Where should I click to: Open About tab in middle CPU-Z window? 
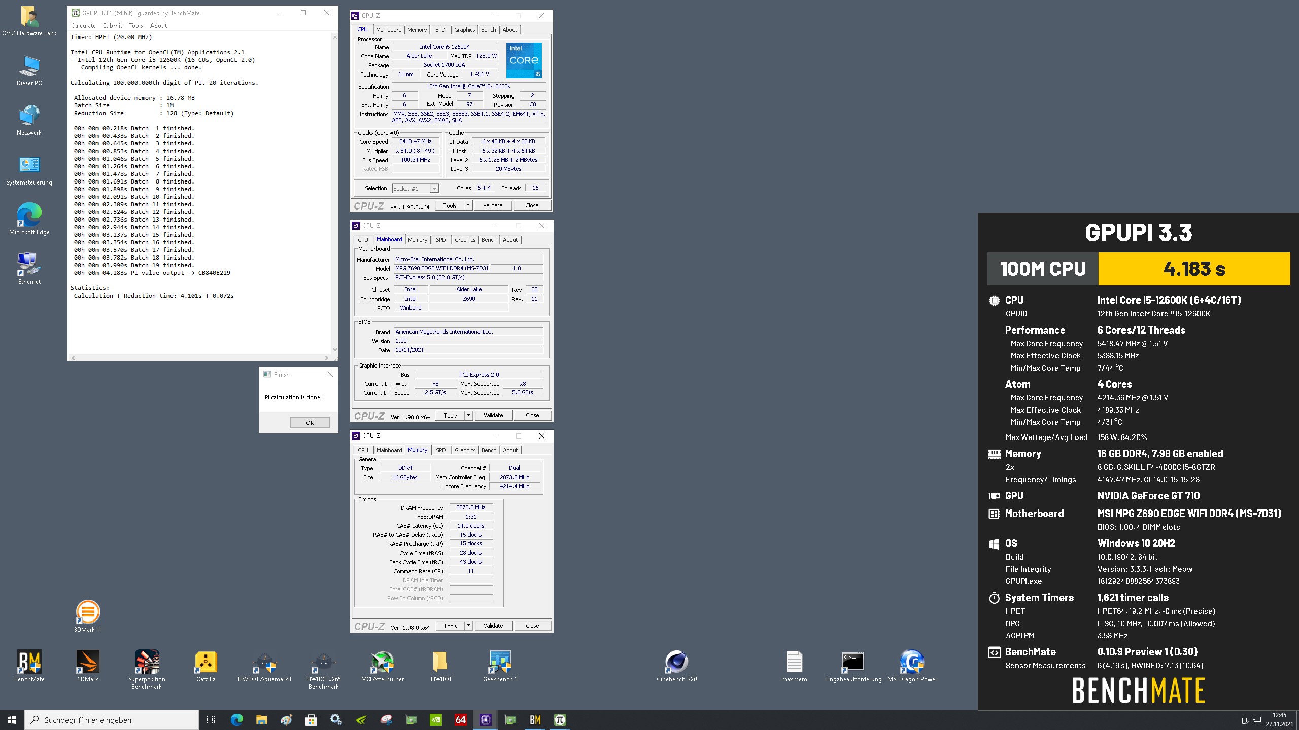coord(510,240)
